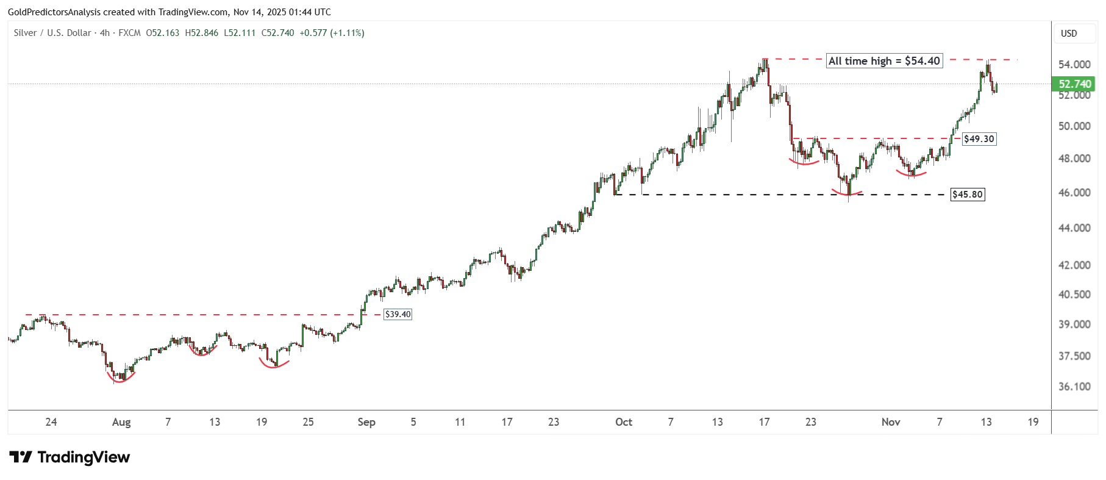Click the Sep marker on the time axis
Viewport: 1106px width, 480px height.
coord(366,422)
